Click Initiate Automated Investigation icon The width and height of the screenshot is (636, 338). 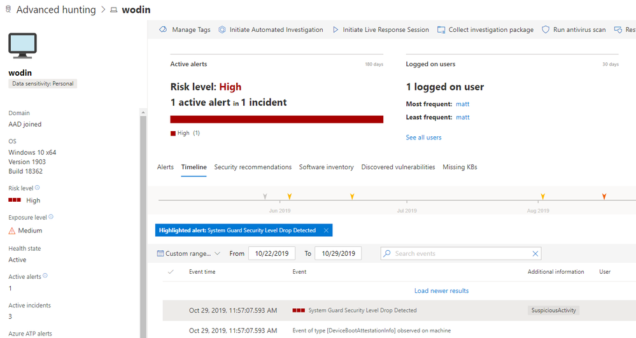222,30
